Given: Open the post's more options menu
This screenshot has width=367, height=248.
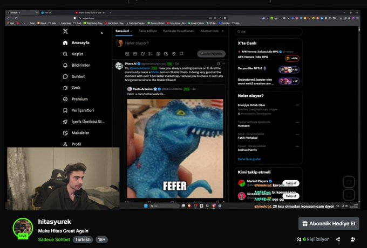Looking at the screenshot, I should tap(224, 63).
